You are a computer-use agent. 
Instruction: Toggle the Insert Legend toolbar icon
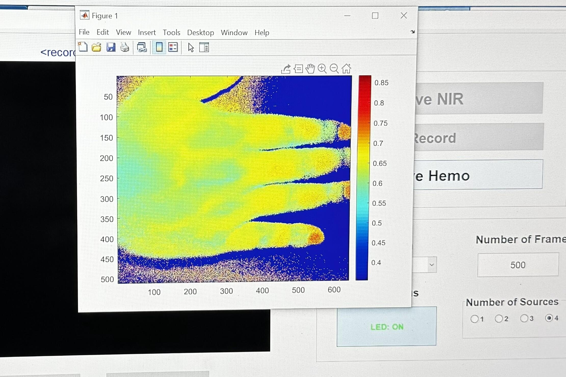(x=173, y=47)
